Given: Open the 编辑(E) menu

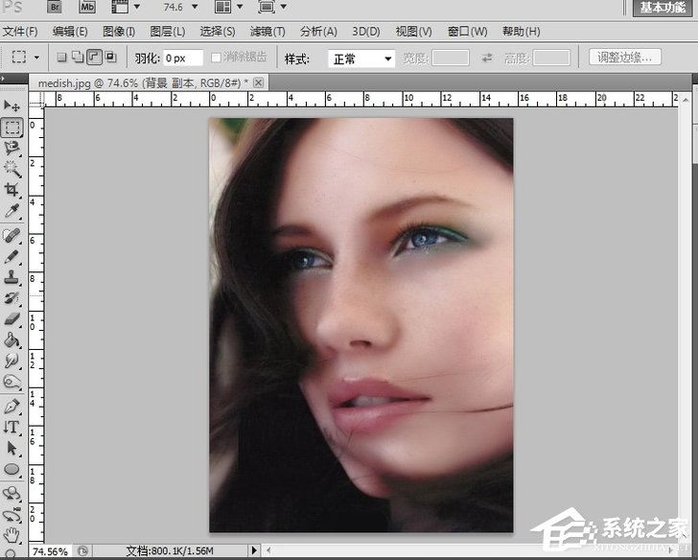Looking at the screenshot, I should coord(70,32).
